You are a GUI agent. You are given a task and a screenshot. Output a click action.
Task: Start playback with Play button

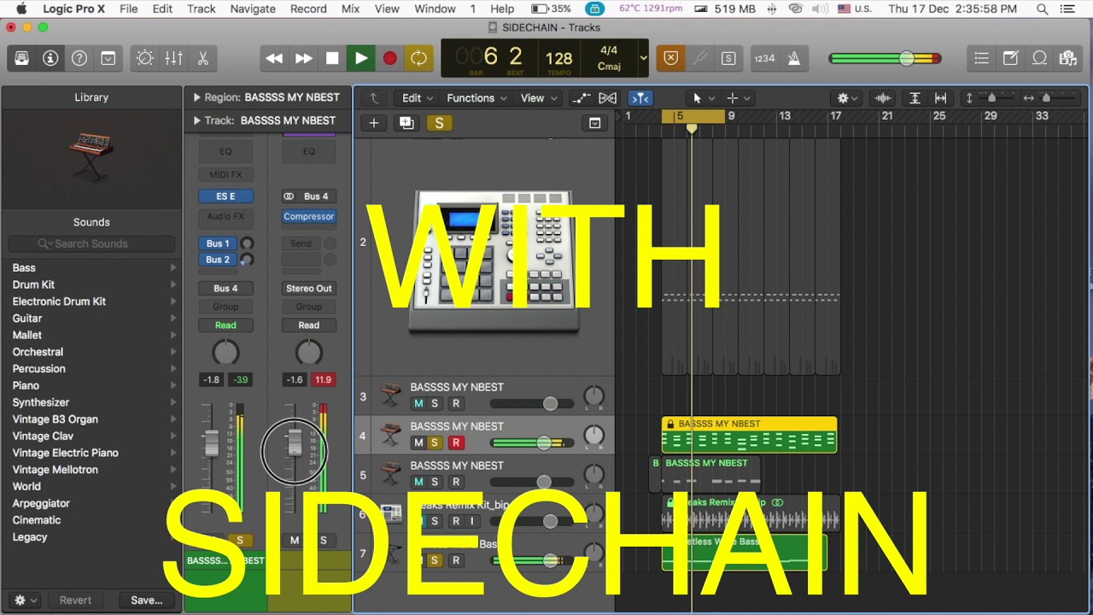click(361, 58)
